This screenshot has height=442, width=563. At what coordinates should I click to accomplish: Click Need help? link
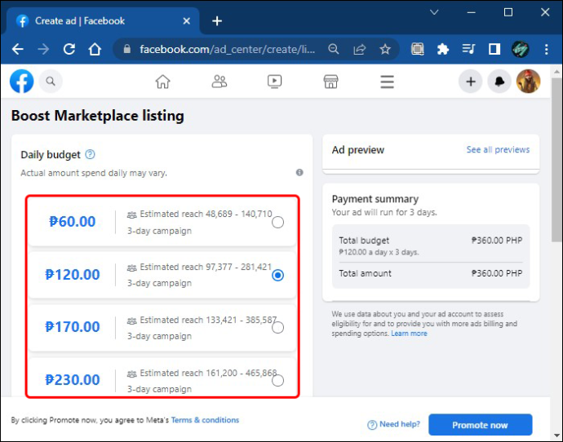(394, 424)
